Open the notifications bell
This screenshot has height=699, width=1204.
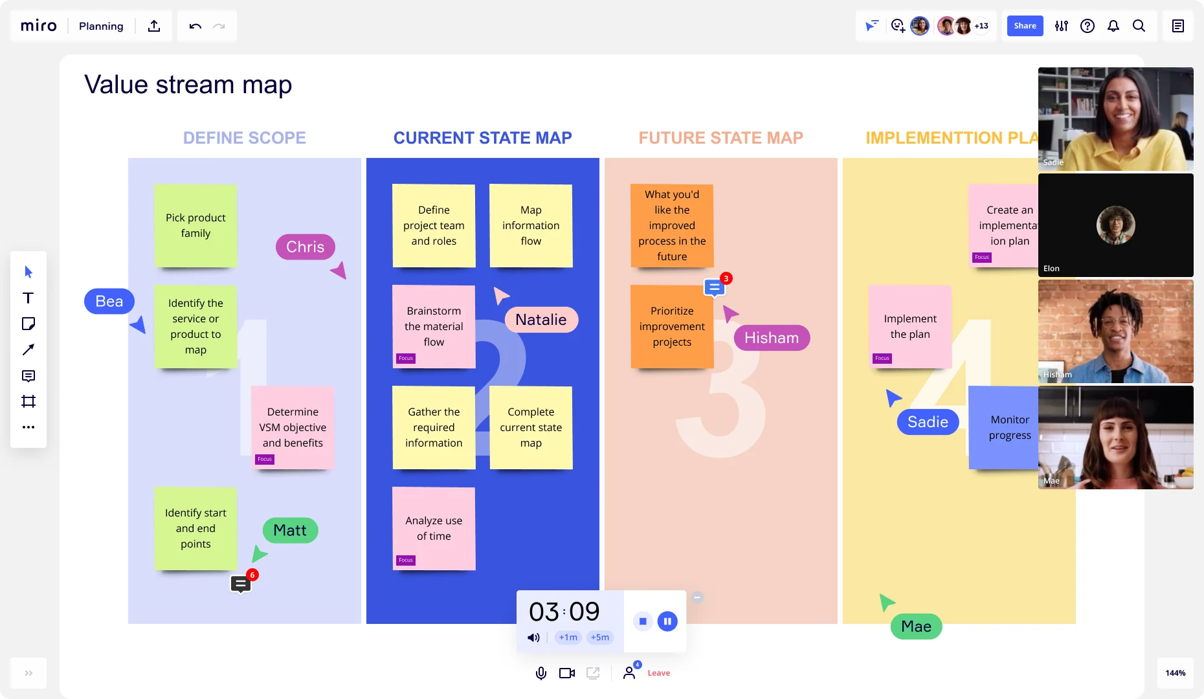(x=1113, y=26)
